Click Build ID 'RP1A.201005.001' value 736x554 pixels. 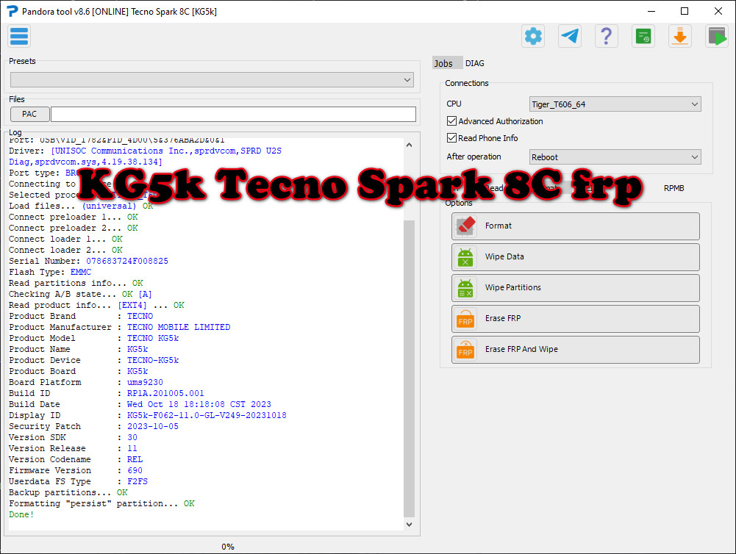[x=165, y=393]
